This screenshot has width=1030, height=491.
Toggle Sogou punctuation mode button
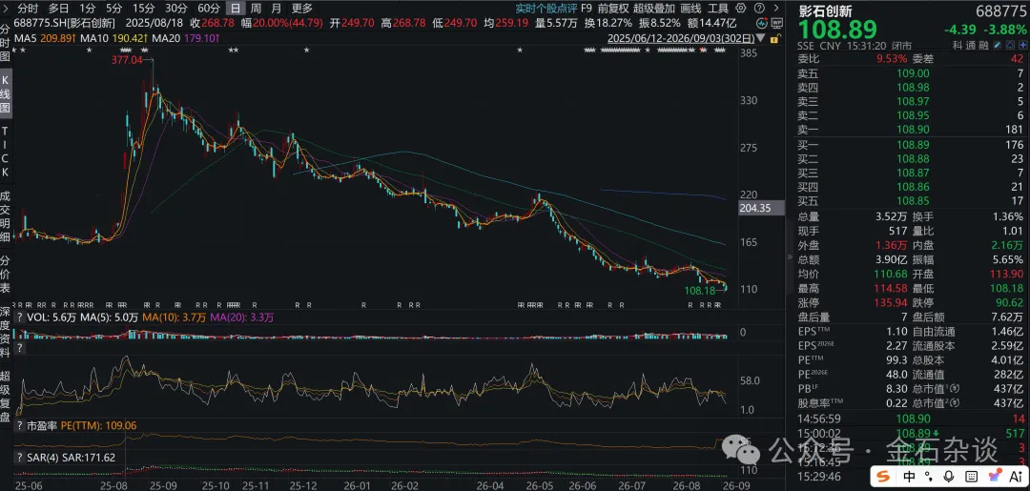[928, 476]
